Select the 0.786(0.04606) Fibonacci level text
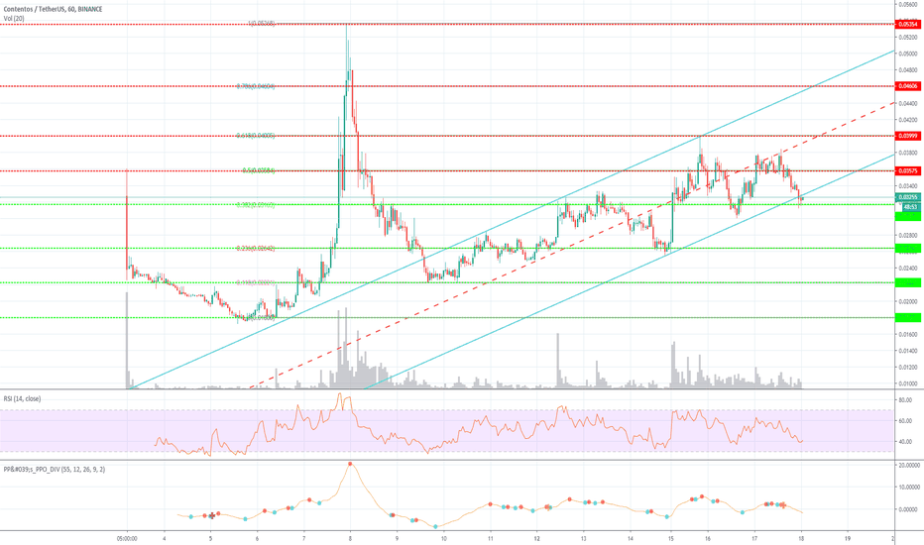 click(255, 86)
